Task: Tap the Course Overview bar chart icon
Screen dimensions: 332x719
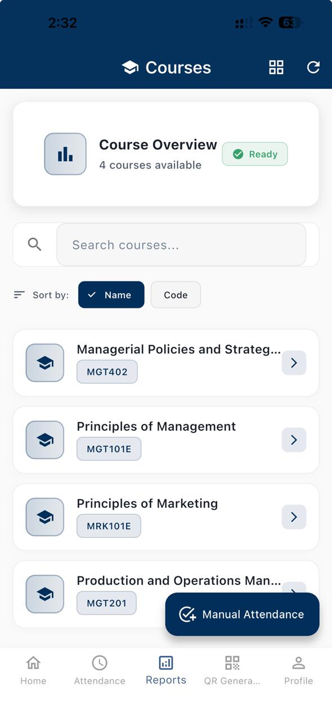Action: 65,154
